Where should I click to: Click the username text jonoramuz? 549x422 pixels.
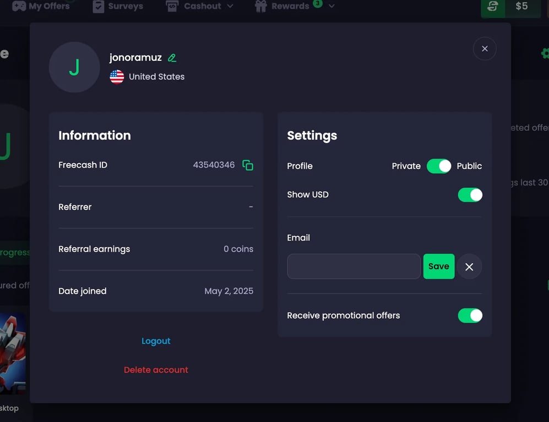click(135, 58)
